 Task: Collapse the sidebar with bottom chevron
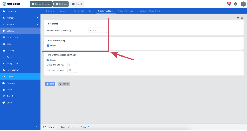tap(37, 127)
